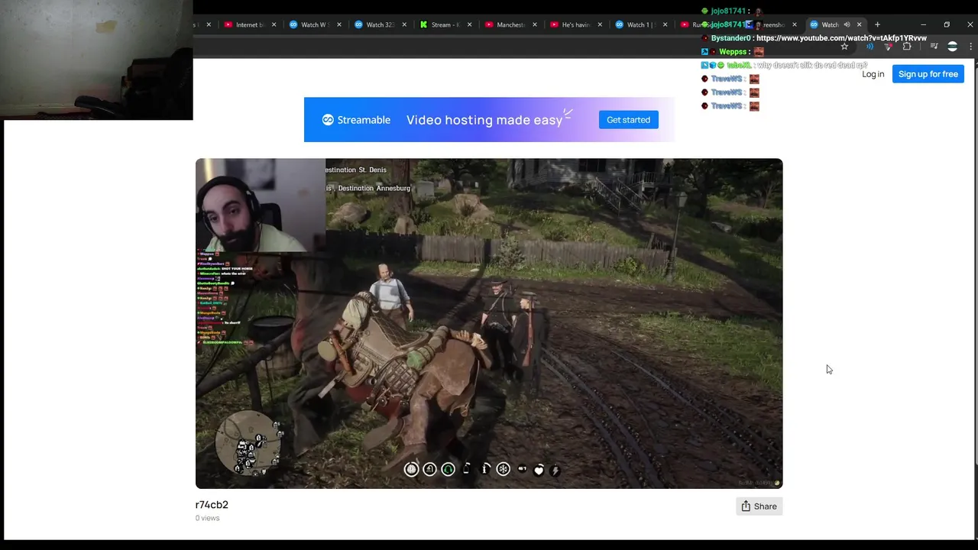The height and width of the screenshot is (550, 978).
Task: Click the video player to pause
Action: pyautogui.click(x=489, y=323)
